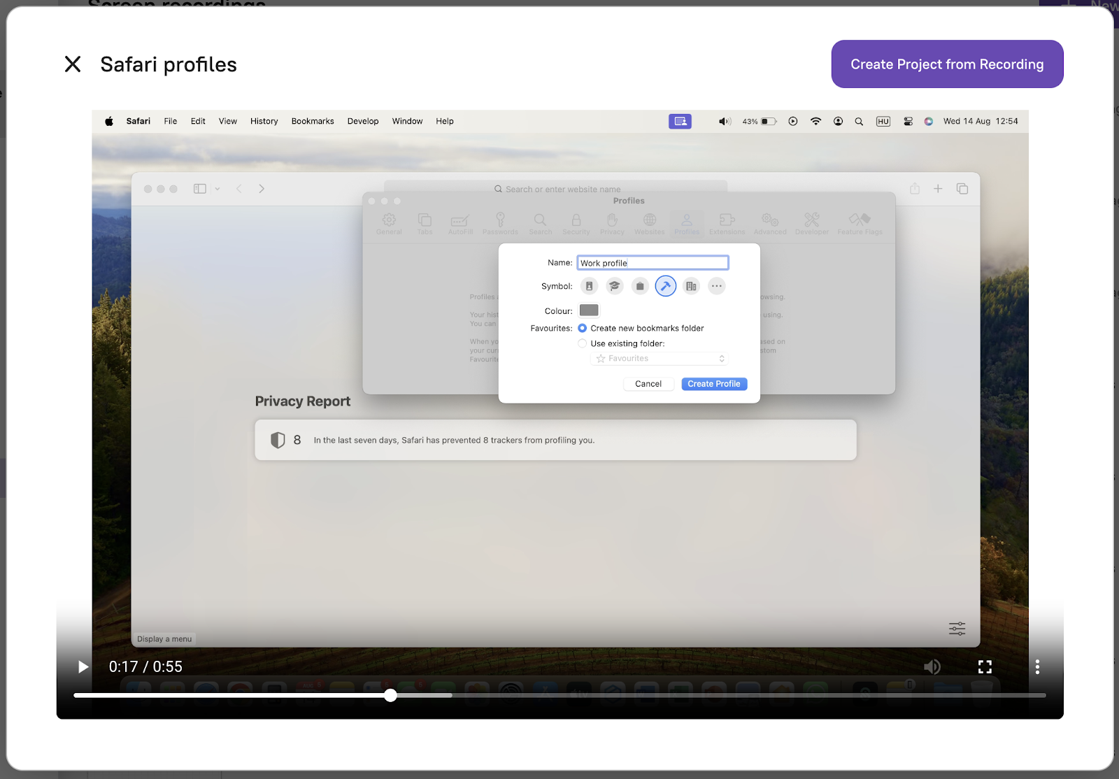
Task: Click the profile Name text field
Action: pos(653,263)
